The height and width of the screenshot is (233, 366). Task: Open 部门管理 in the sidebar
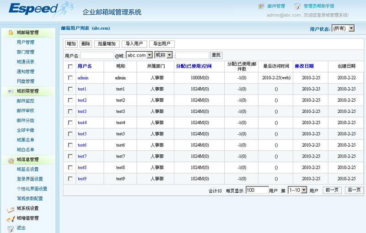tap(25, 52)
